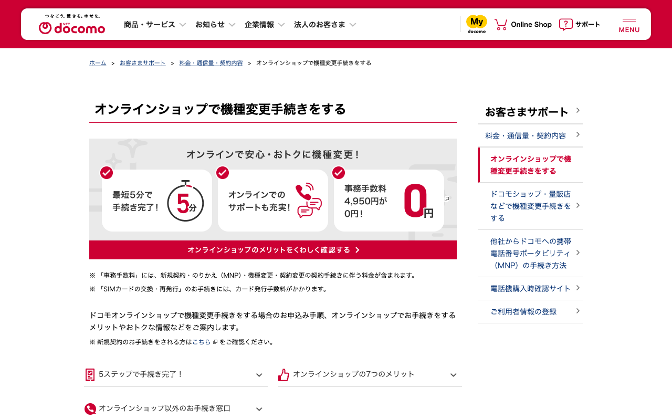Click the external link icon beside the banner
The width and height of the screenshot is (672, 420).
pyautogui.click(x=447, y=198)
